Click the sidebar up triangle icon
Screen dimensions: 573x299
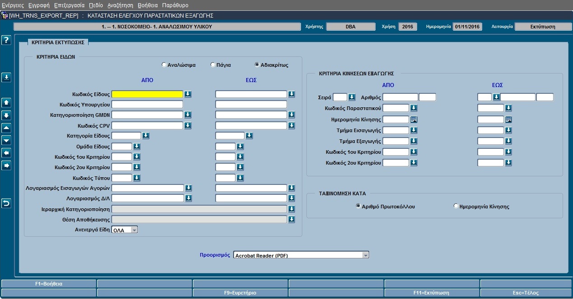6,128
